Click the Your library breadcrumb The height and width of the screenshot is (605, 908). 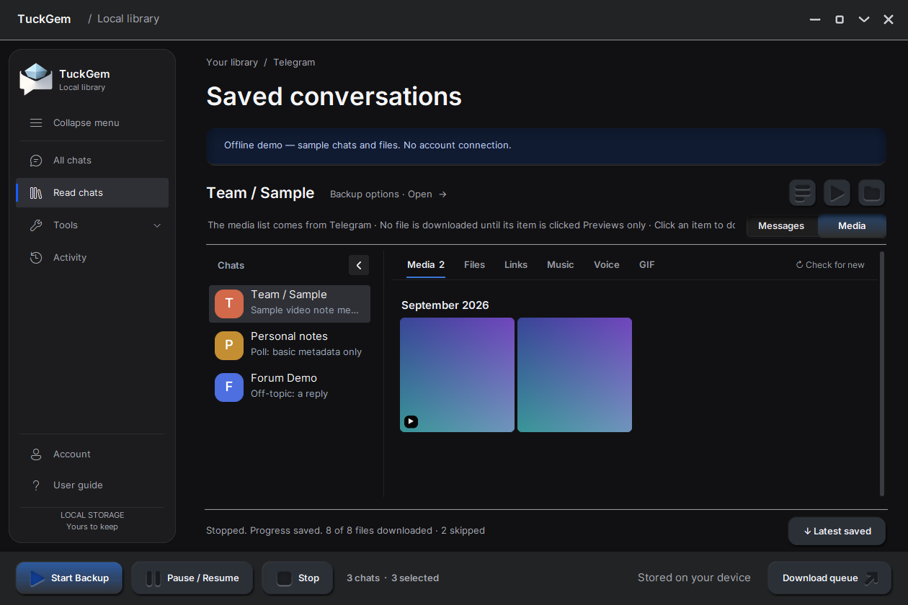click(x=232, y=63)
